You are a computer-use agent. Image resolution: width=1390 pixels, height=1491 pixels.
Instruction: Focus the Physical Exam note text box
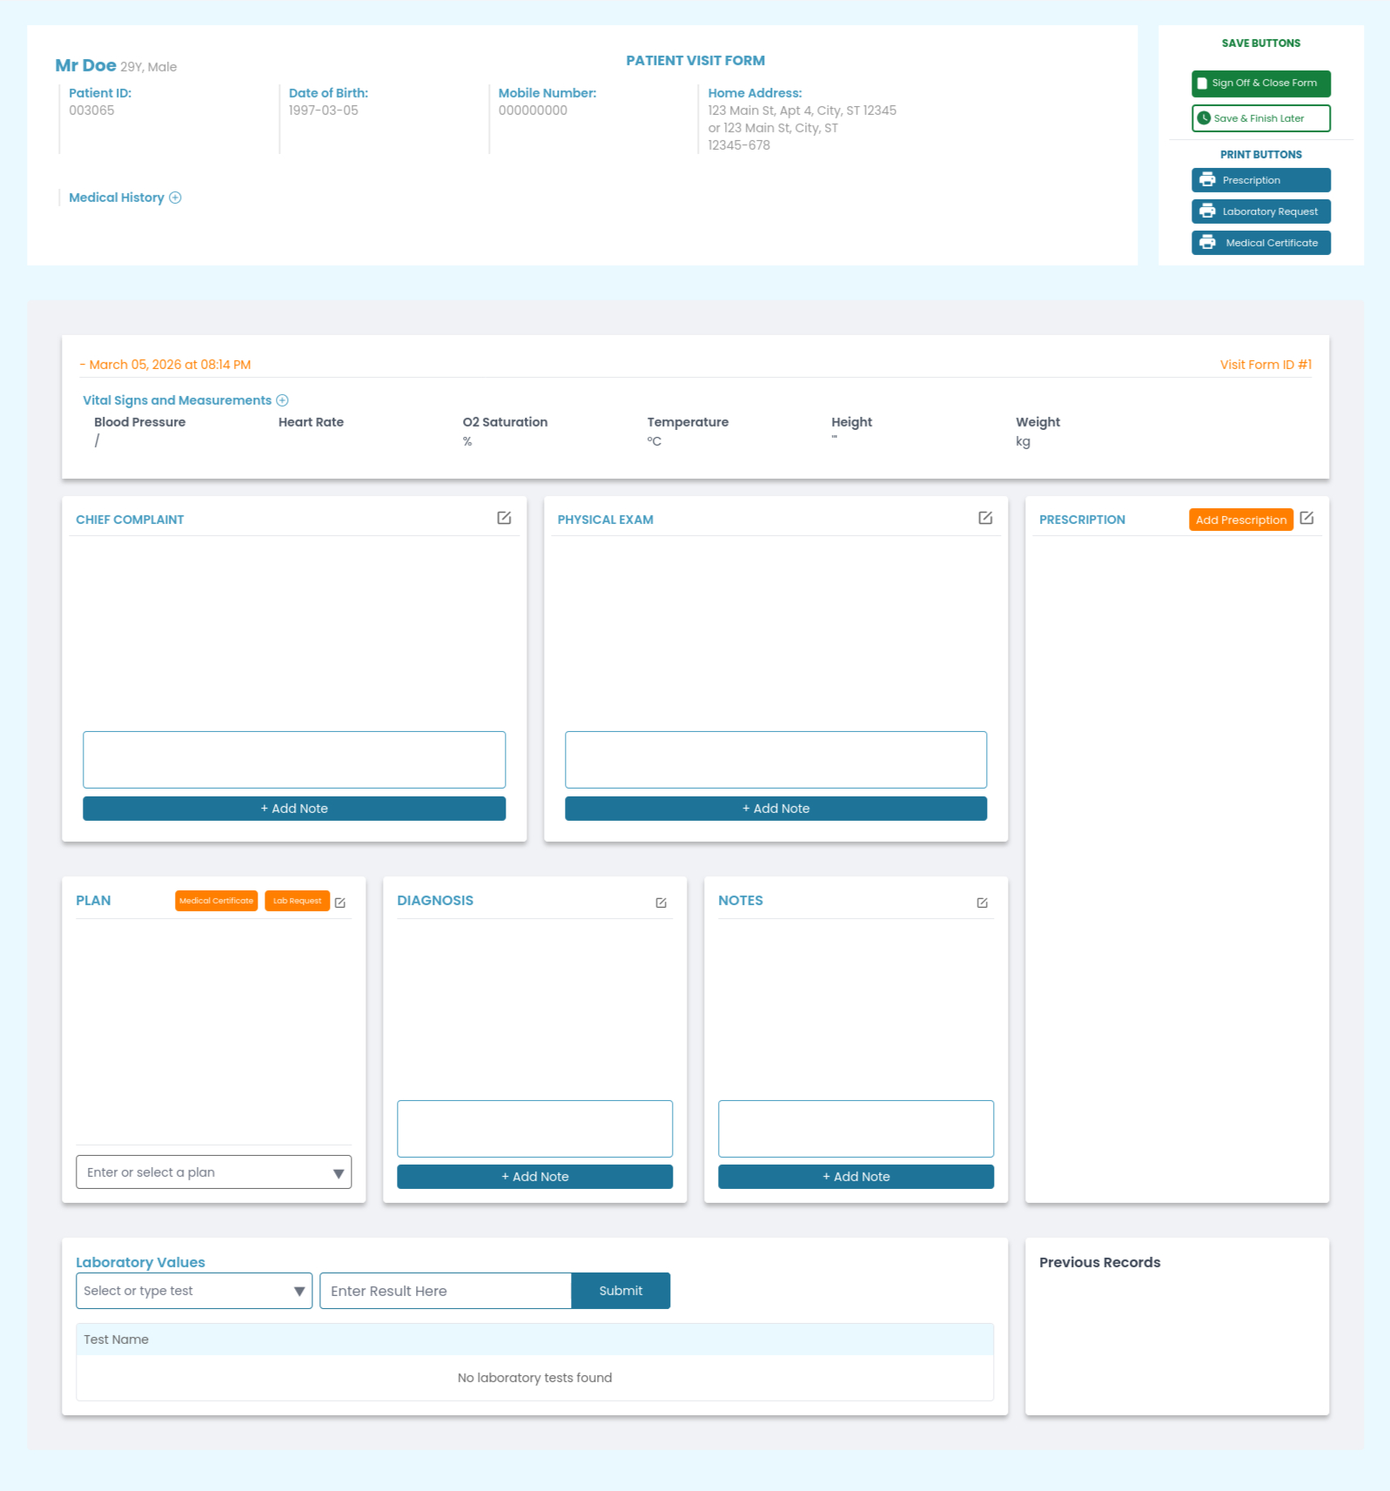(776, 760)
